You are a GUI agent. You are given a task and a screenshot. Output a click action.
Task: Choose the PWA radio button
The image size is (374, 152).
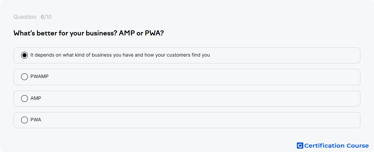pyautogui.click(x=24, y=120)
